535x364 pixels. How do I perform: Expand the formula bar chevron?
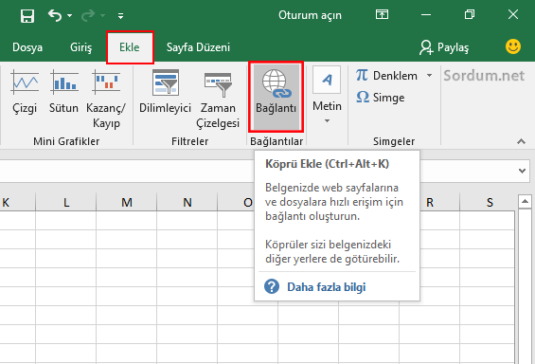click(x=522, y=171)
